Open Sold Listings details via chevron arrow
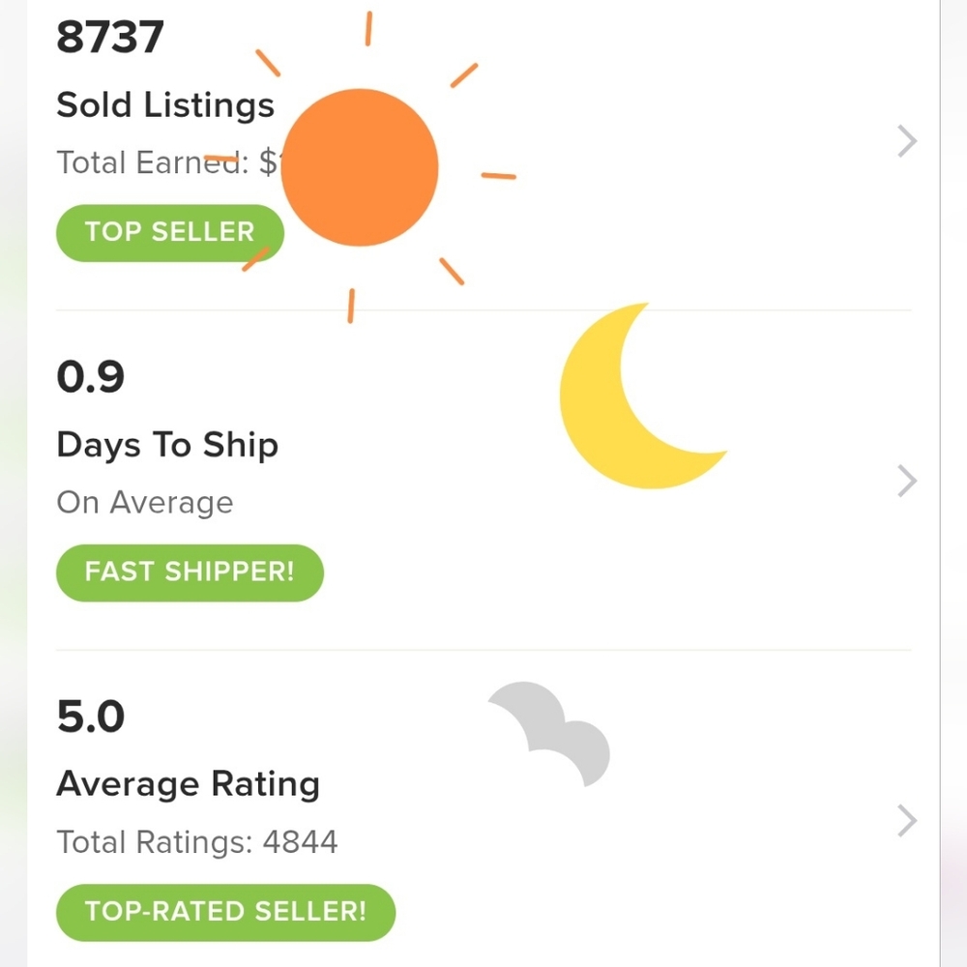Screen dimensions: 967x967 (x=906, y=142)
